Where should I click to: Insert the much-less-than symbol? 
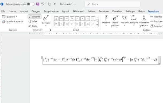coord(67,24)
